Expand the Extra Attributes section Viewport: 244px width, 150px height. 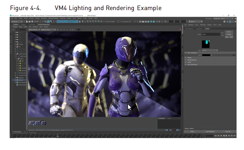pos(210,65)
